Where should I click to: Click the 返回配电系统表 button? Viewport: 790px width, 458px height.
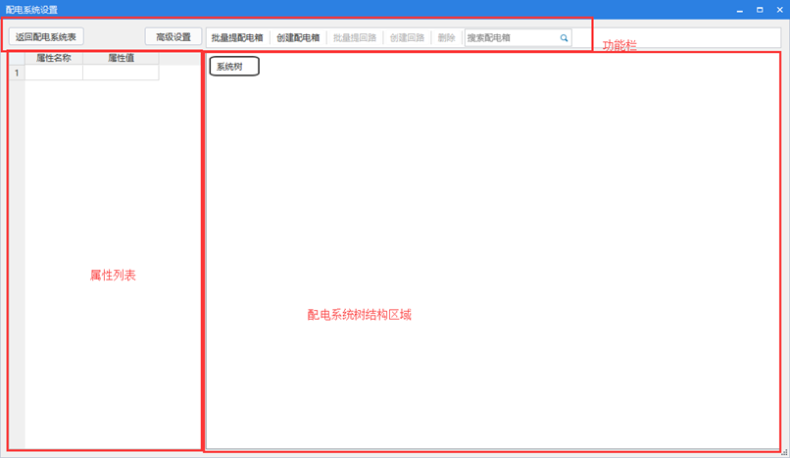pyautogui.click(x=46, y=37)
